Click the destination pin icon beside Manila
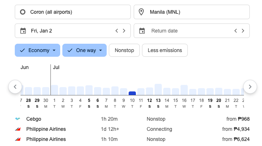The image size is (262, 146). pos(142,12)
